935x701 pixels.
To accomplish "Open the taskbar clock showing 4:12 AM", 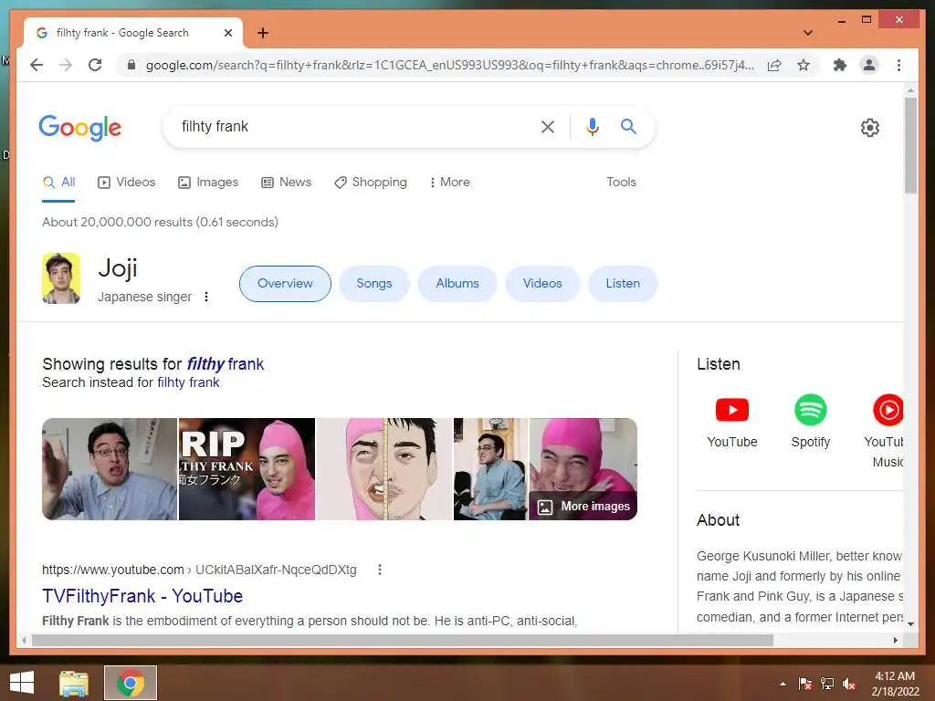I will 895,684.
